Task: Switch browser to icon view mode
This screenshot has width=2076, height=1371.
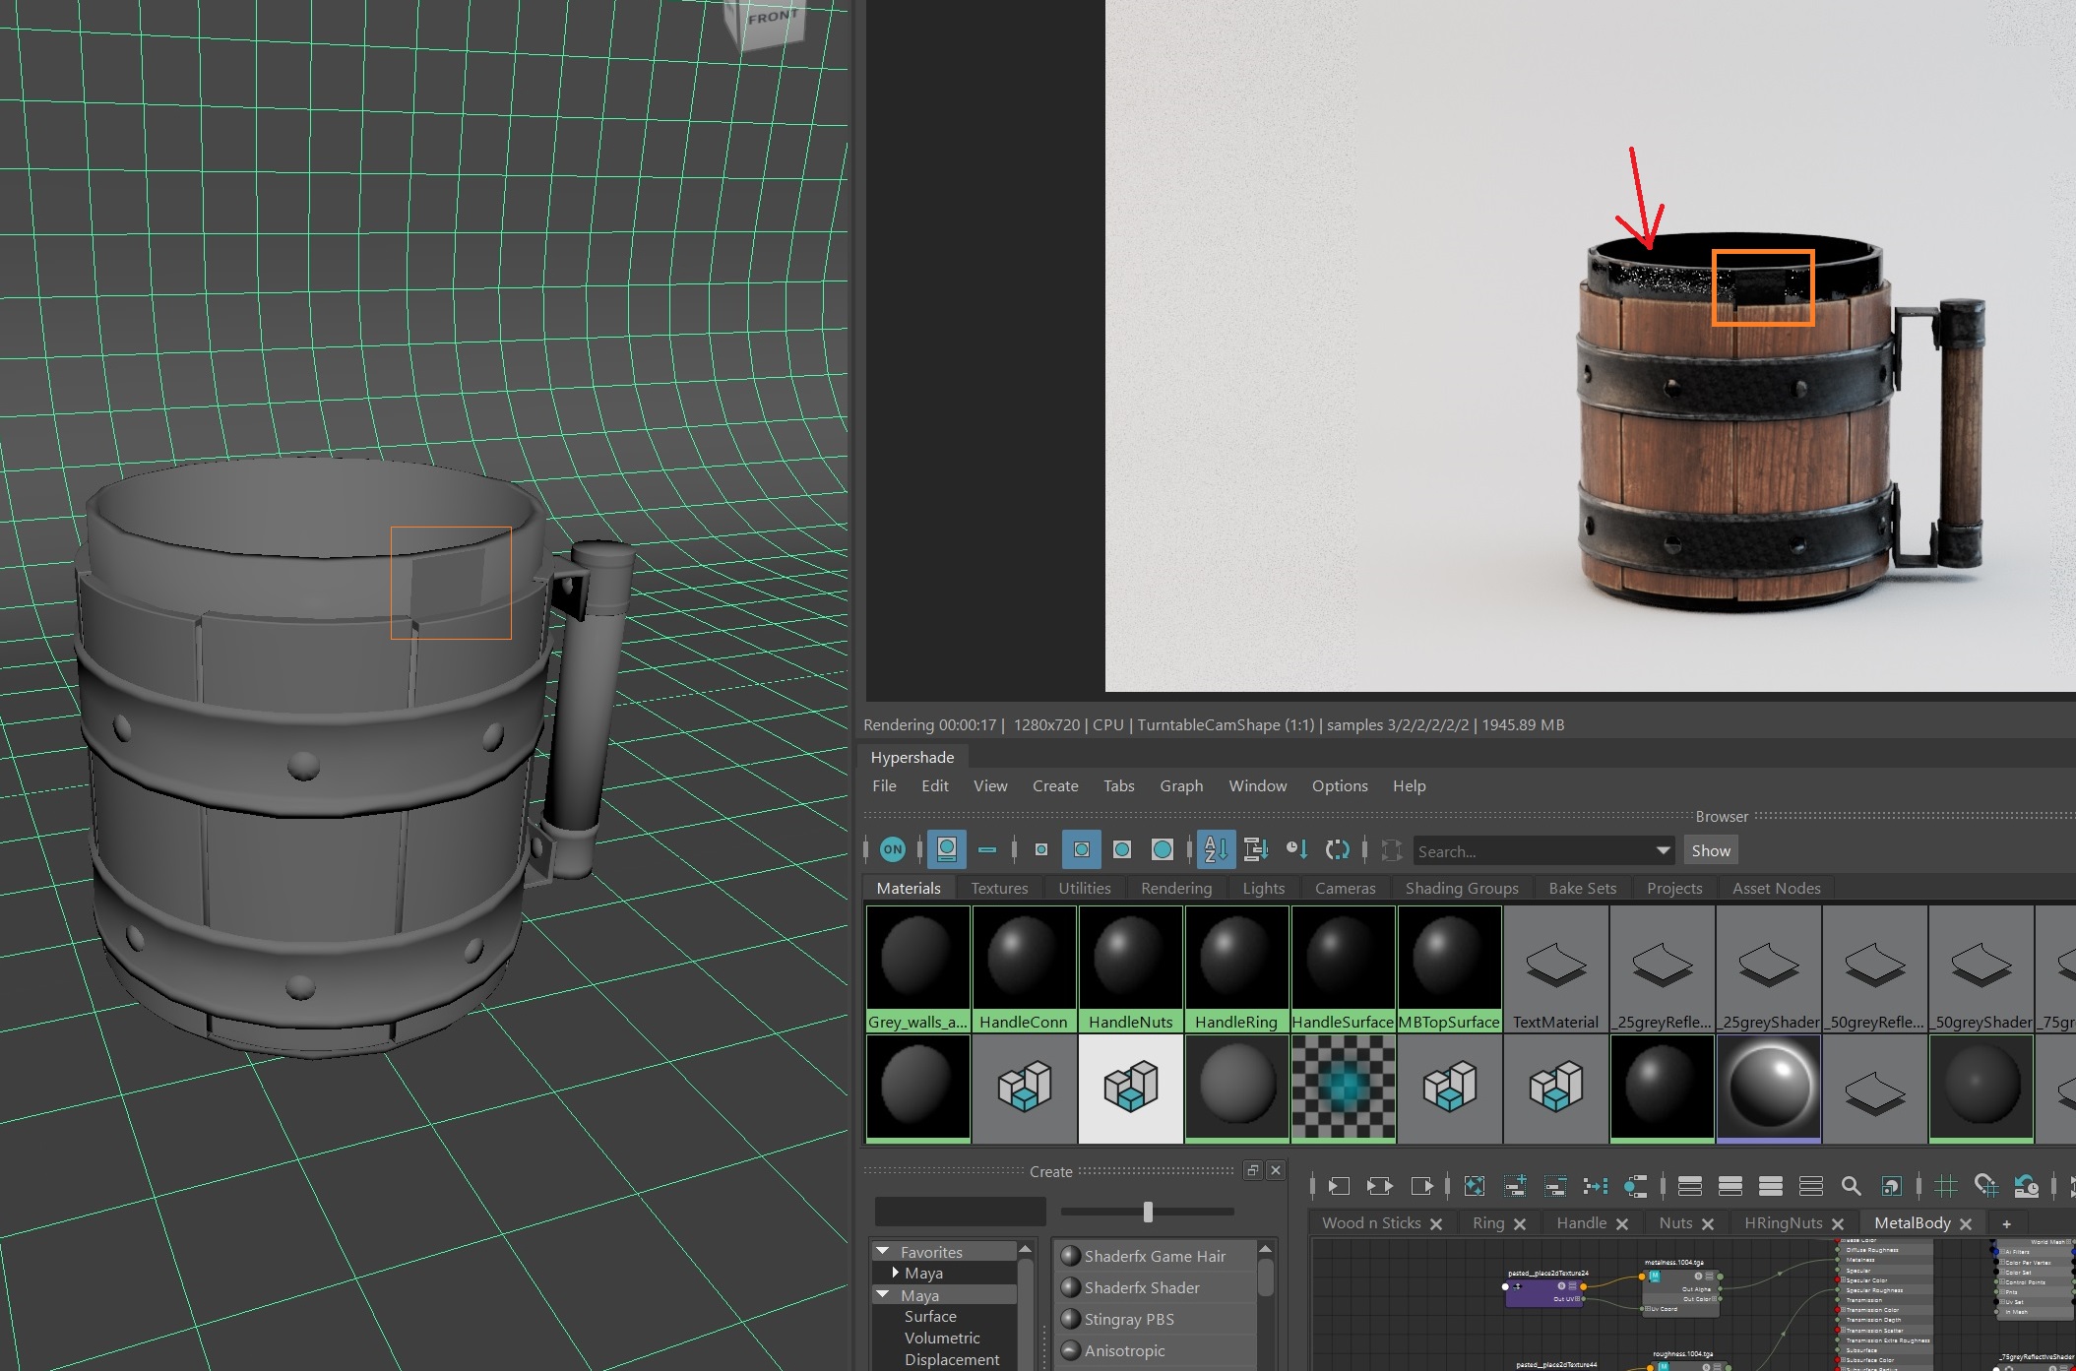Action: (x=947, y=849)
